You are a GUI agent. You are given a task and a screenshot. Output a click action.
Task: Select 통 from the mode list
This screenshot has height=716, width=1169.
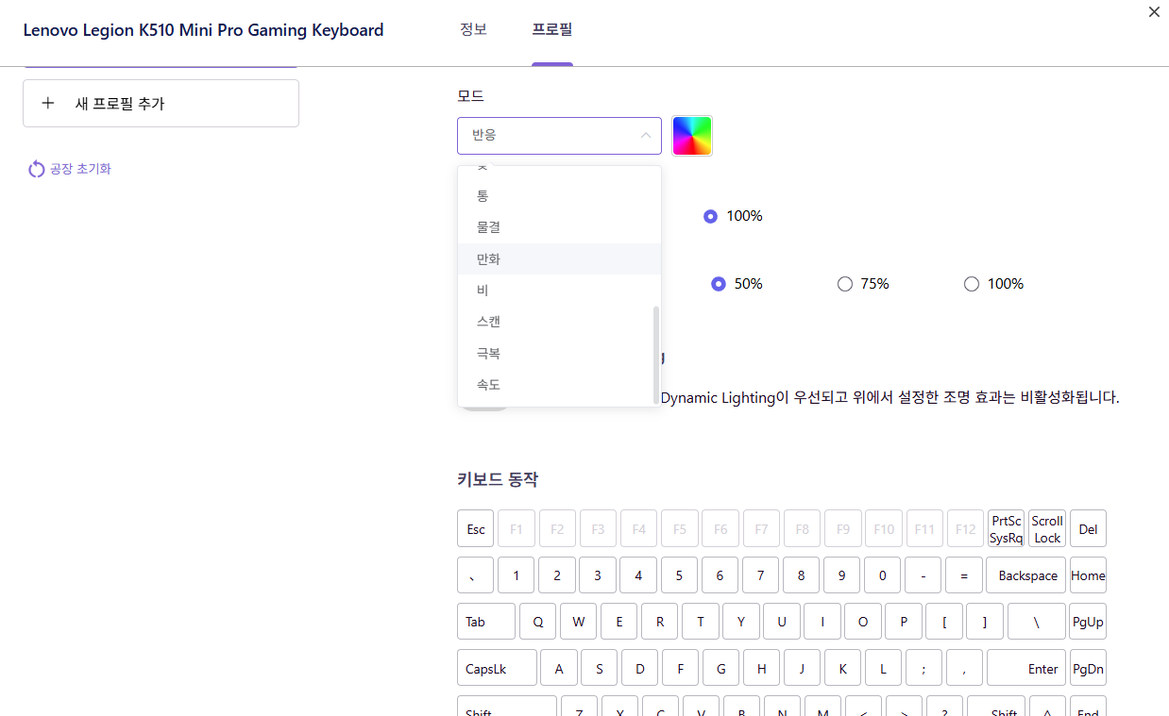click(x=559, y=196)
